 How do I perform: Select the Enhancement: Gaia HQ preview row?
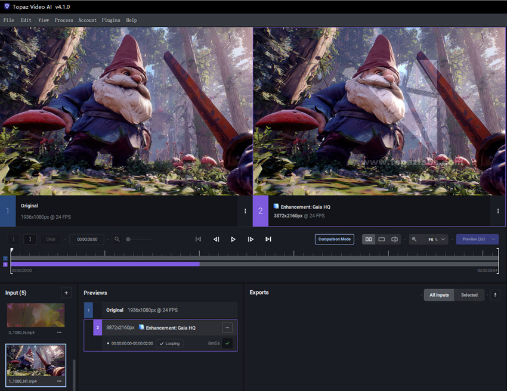click(x=160, y=328)
